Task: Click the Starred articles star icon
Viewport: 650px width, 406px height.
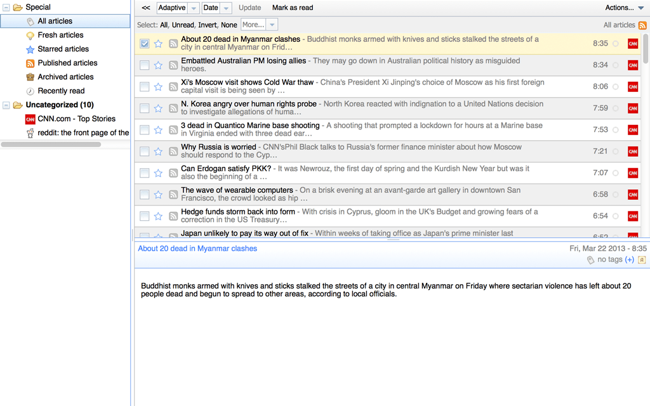Action: click(30, 49)
